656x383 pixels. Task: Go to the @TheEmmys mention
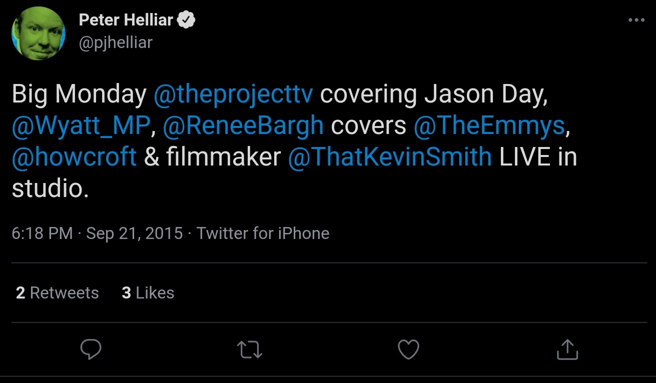click(x=489, y=125)
